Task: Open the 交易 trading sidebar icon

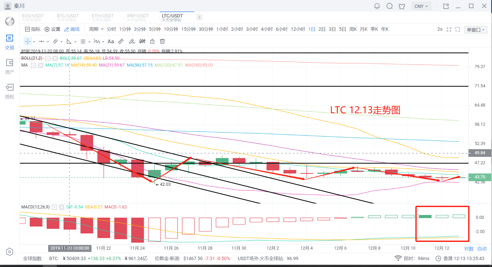Action: pos(9,42)
